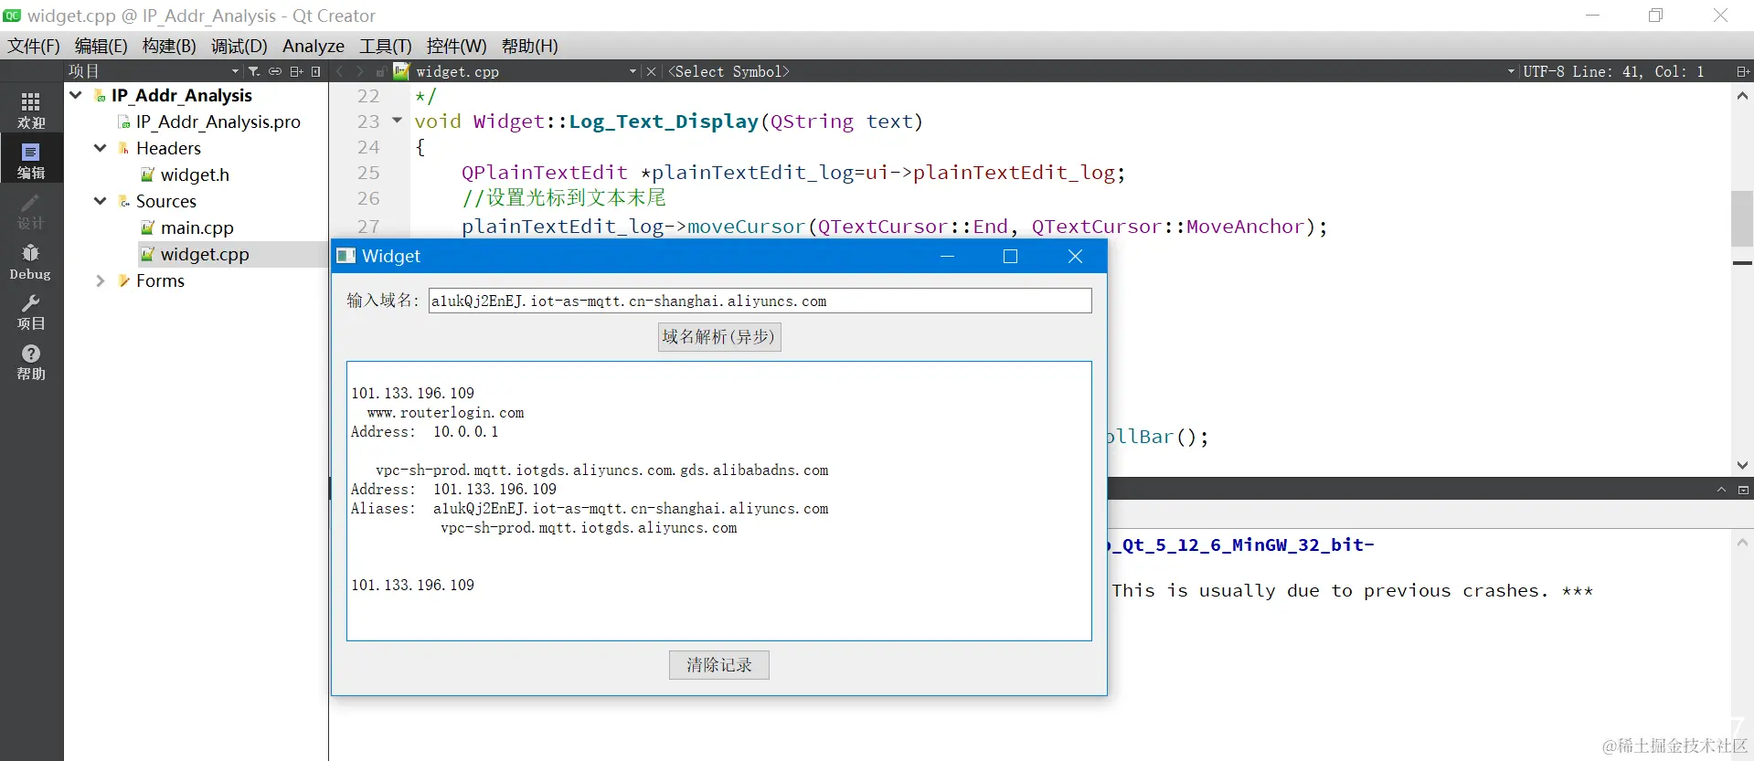
Task: Open the 文件(F) menu
Action: [x=34, y=46]
